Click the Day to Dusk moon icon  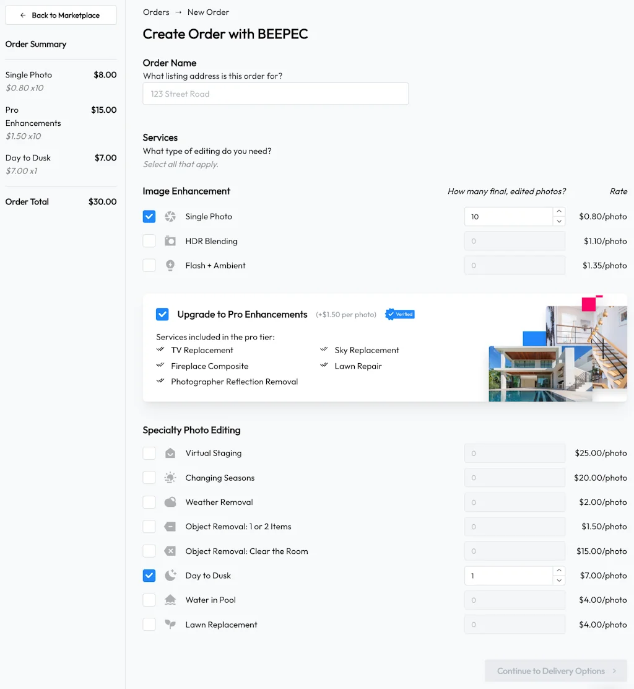[170, 576]
